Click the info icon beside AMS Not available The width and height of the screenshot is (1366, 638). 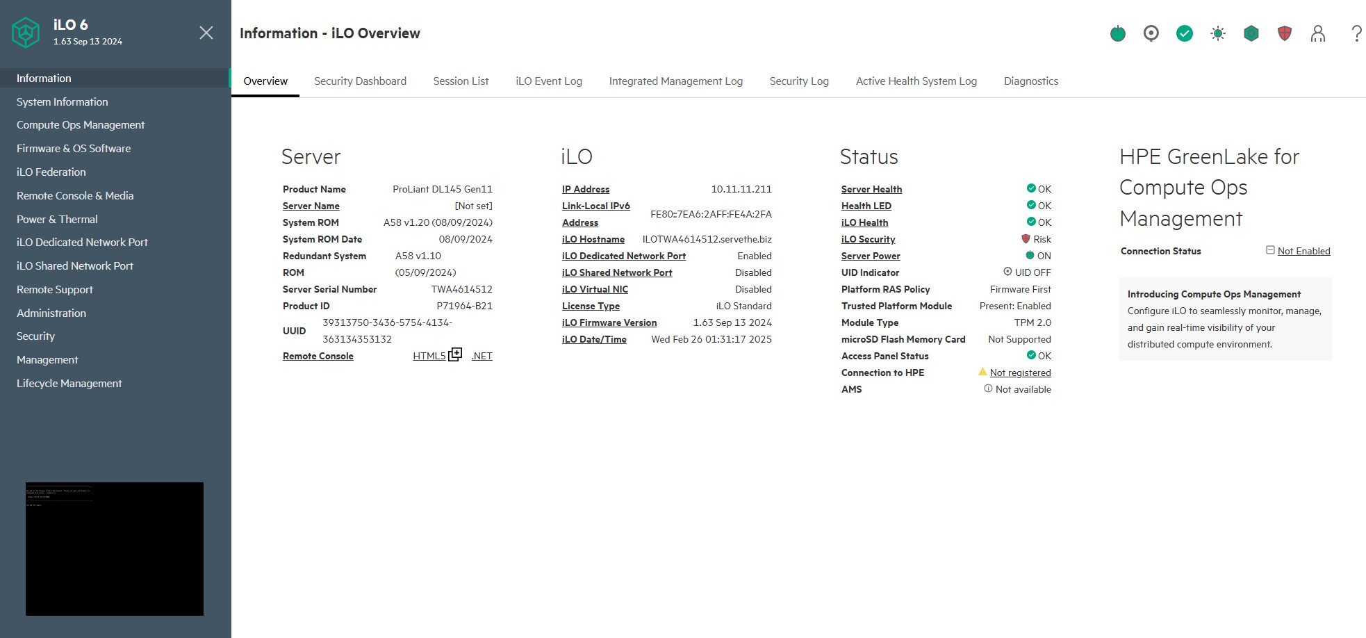[x=988, y=388]
